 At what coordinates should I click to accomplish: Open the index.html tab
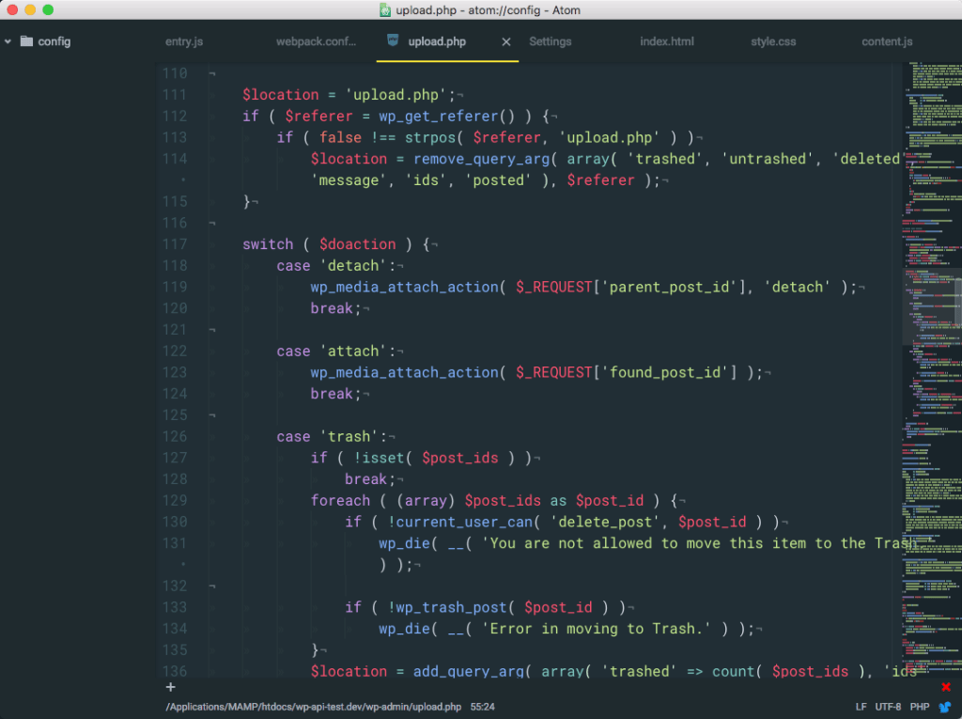(x=667, y=41)
